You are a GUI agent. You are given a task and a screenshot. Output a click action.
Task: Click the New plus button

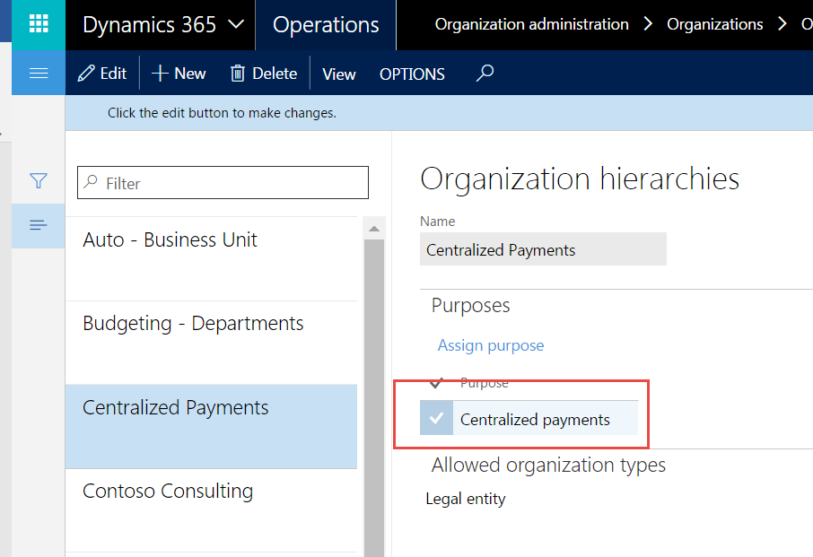point(179,74)
